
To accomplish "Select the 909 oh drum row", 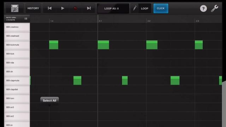I will pyautogui.click(x=17, y=72).
